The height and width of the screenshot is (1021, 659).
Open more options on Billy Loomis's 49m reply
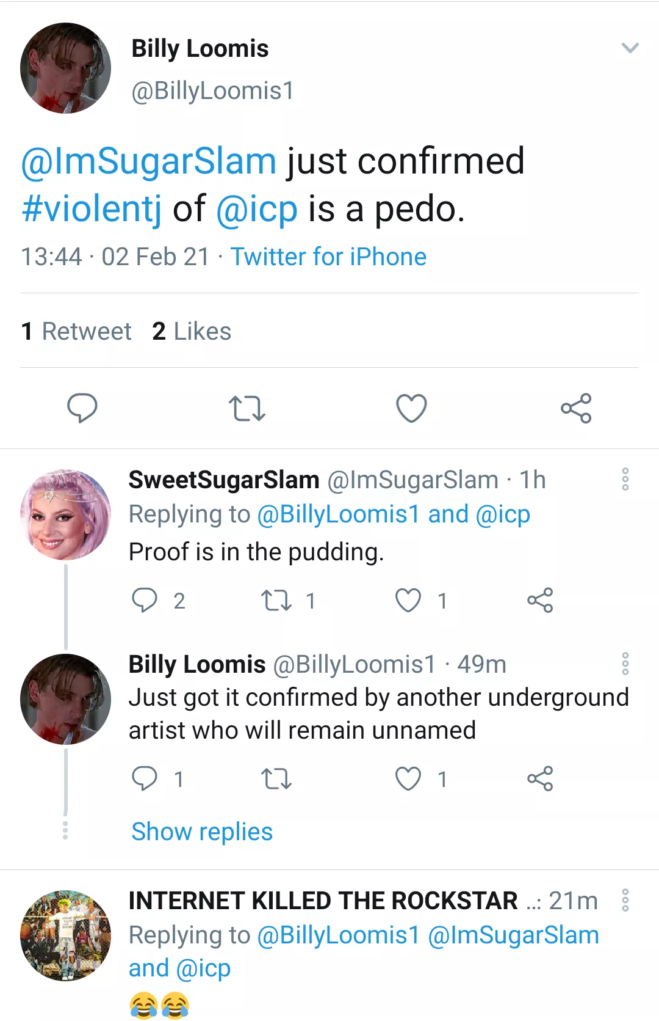625,664
